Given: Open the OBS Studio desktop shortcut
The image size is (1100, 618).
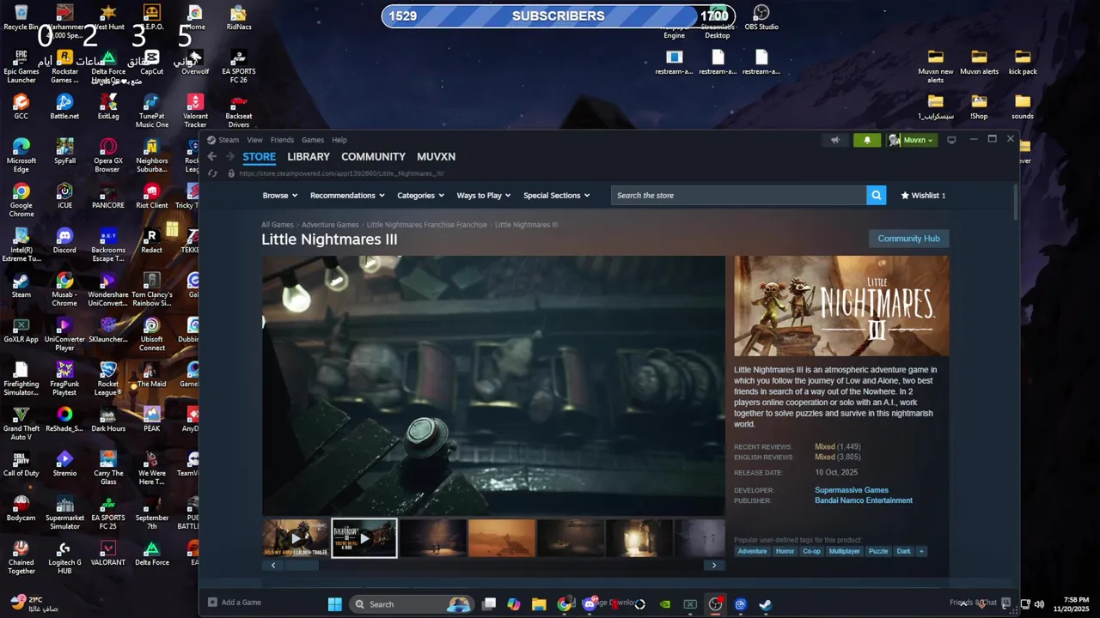Looking at the screenshot, I should pos(761,17).
